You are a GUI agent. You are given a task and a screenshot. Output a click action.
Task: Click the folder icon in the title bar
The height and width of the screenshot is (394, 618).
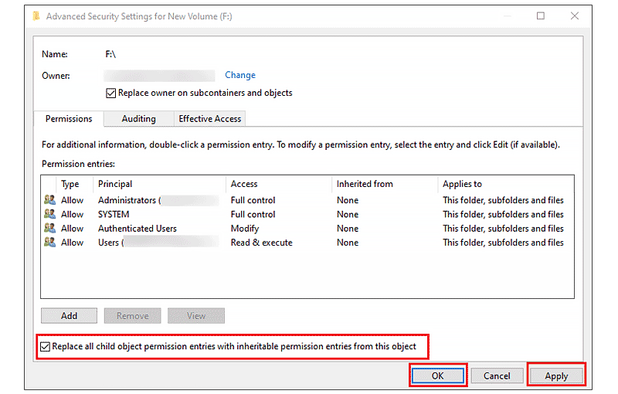36,15
